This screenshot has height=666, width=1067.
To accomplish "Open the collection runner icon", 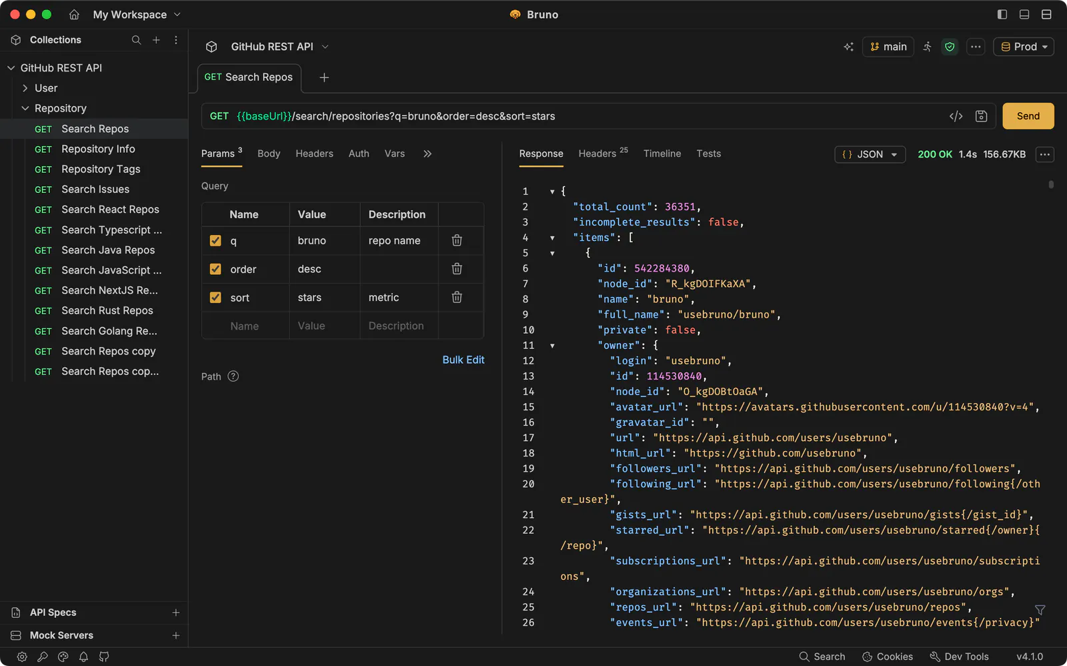I will click(927, 47).
